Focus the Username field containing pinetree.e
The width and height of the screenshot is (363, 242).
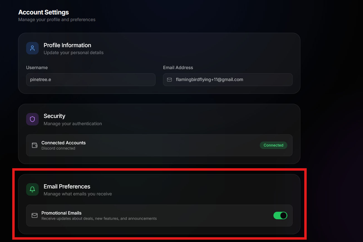(x=91, y=80)
